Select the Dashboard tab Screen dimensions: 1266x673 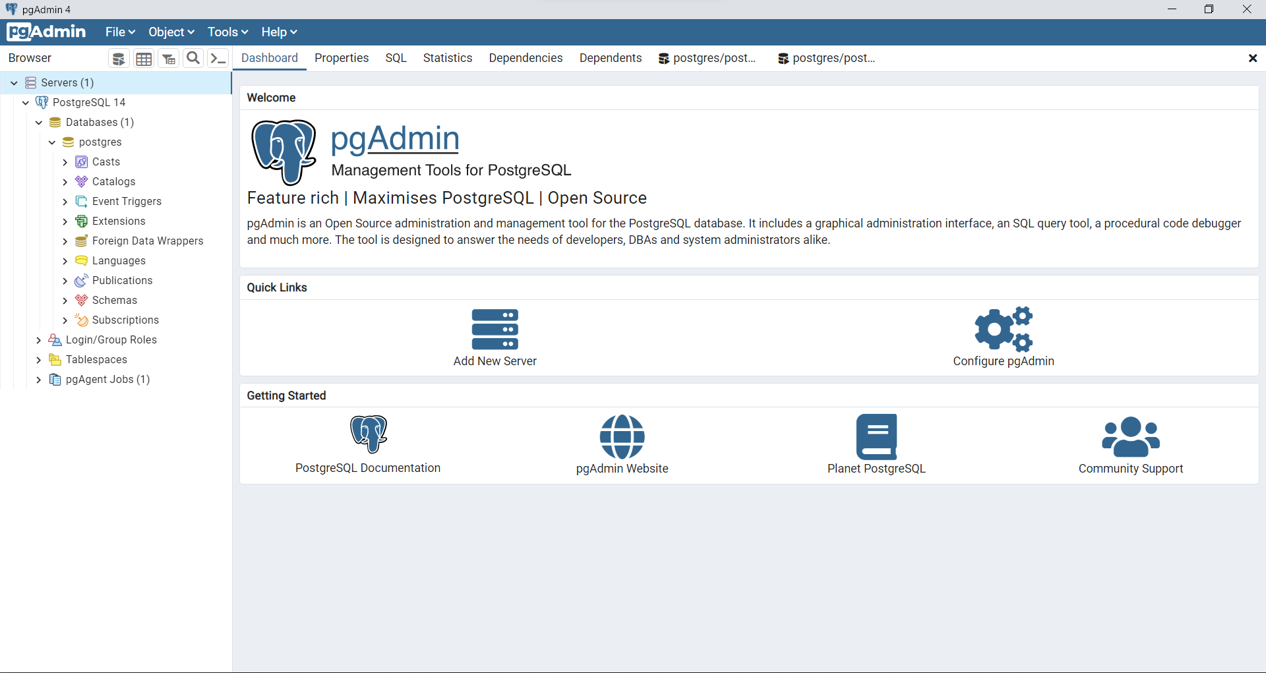coord(270,58)
